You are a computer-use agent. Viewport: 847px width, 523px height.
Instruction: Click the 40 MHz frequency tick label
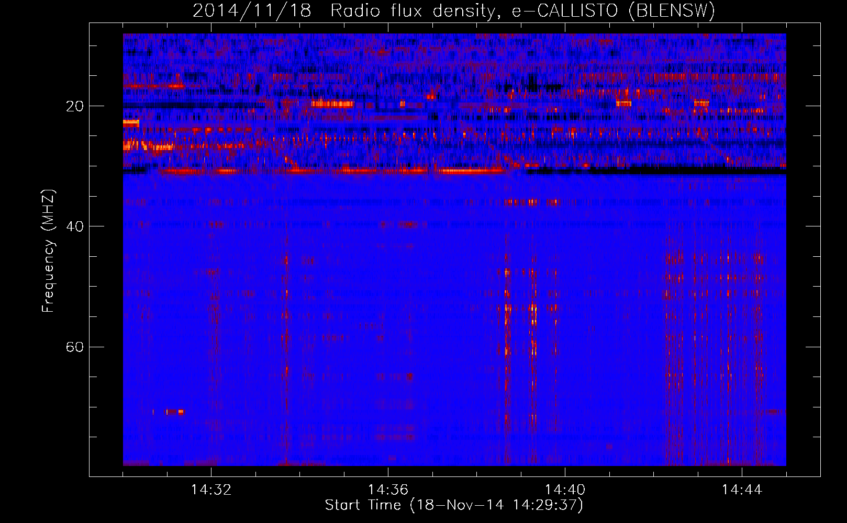click(x=75, y=226)
